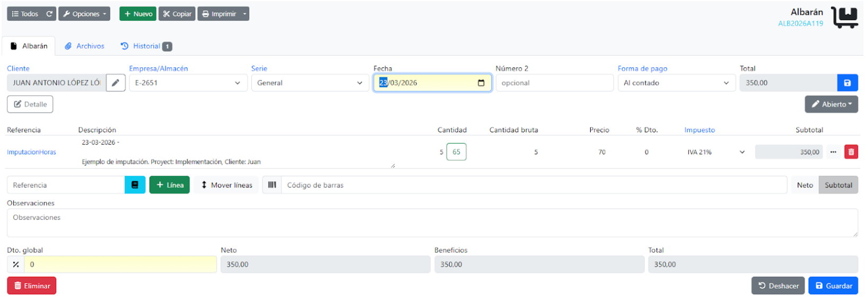Screen dimensions: 865x298
Task: Expand the Empresa/Almacén E-2651 dropdown
Action: tap(188, 83)
